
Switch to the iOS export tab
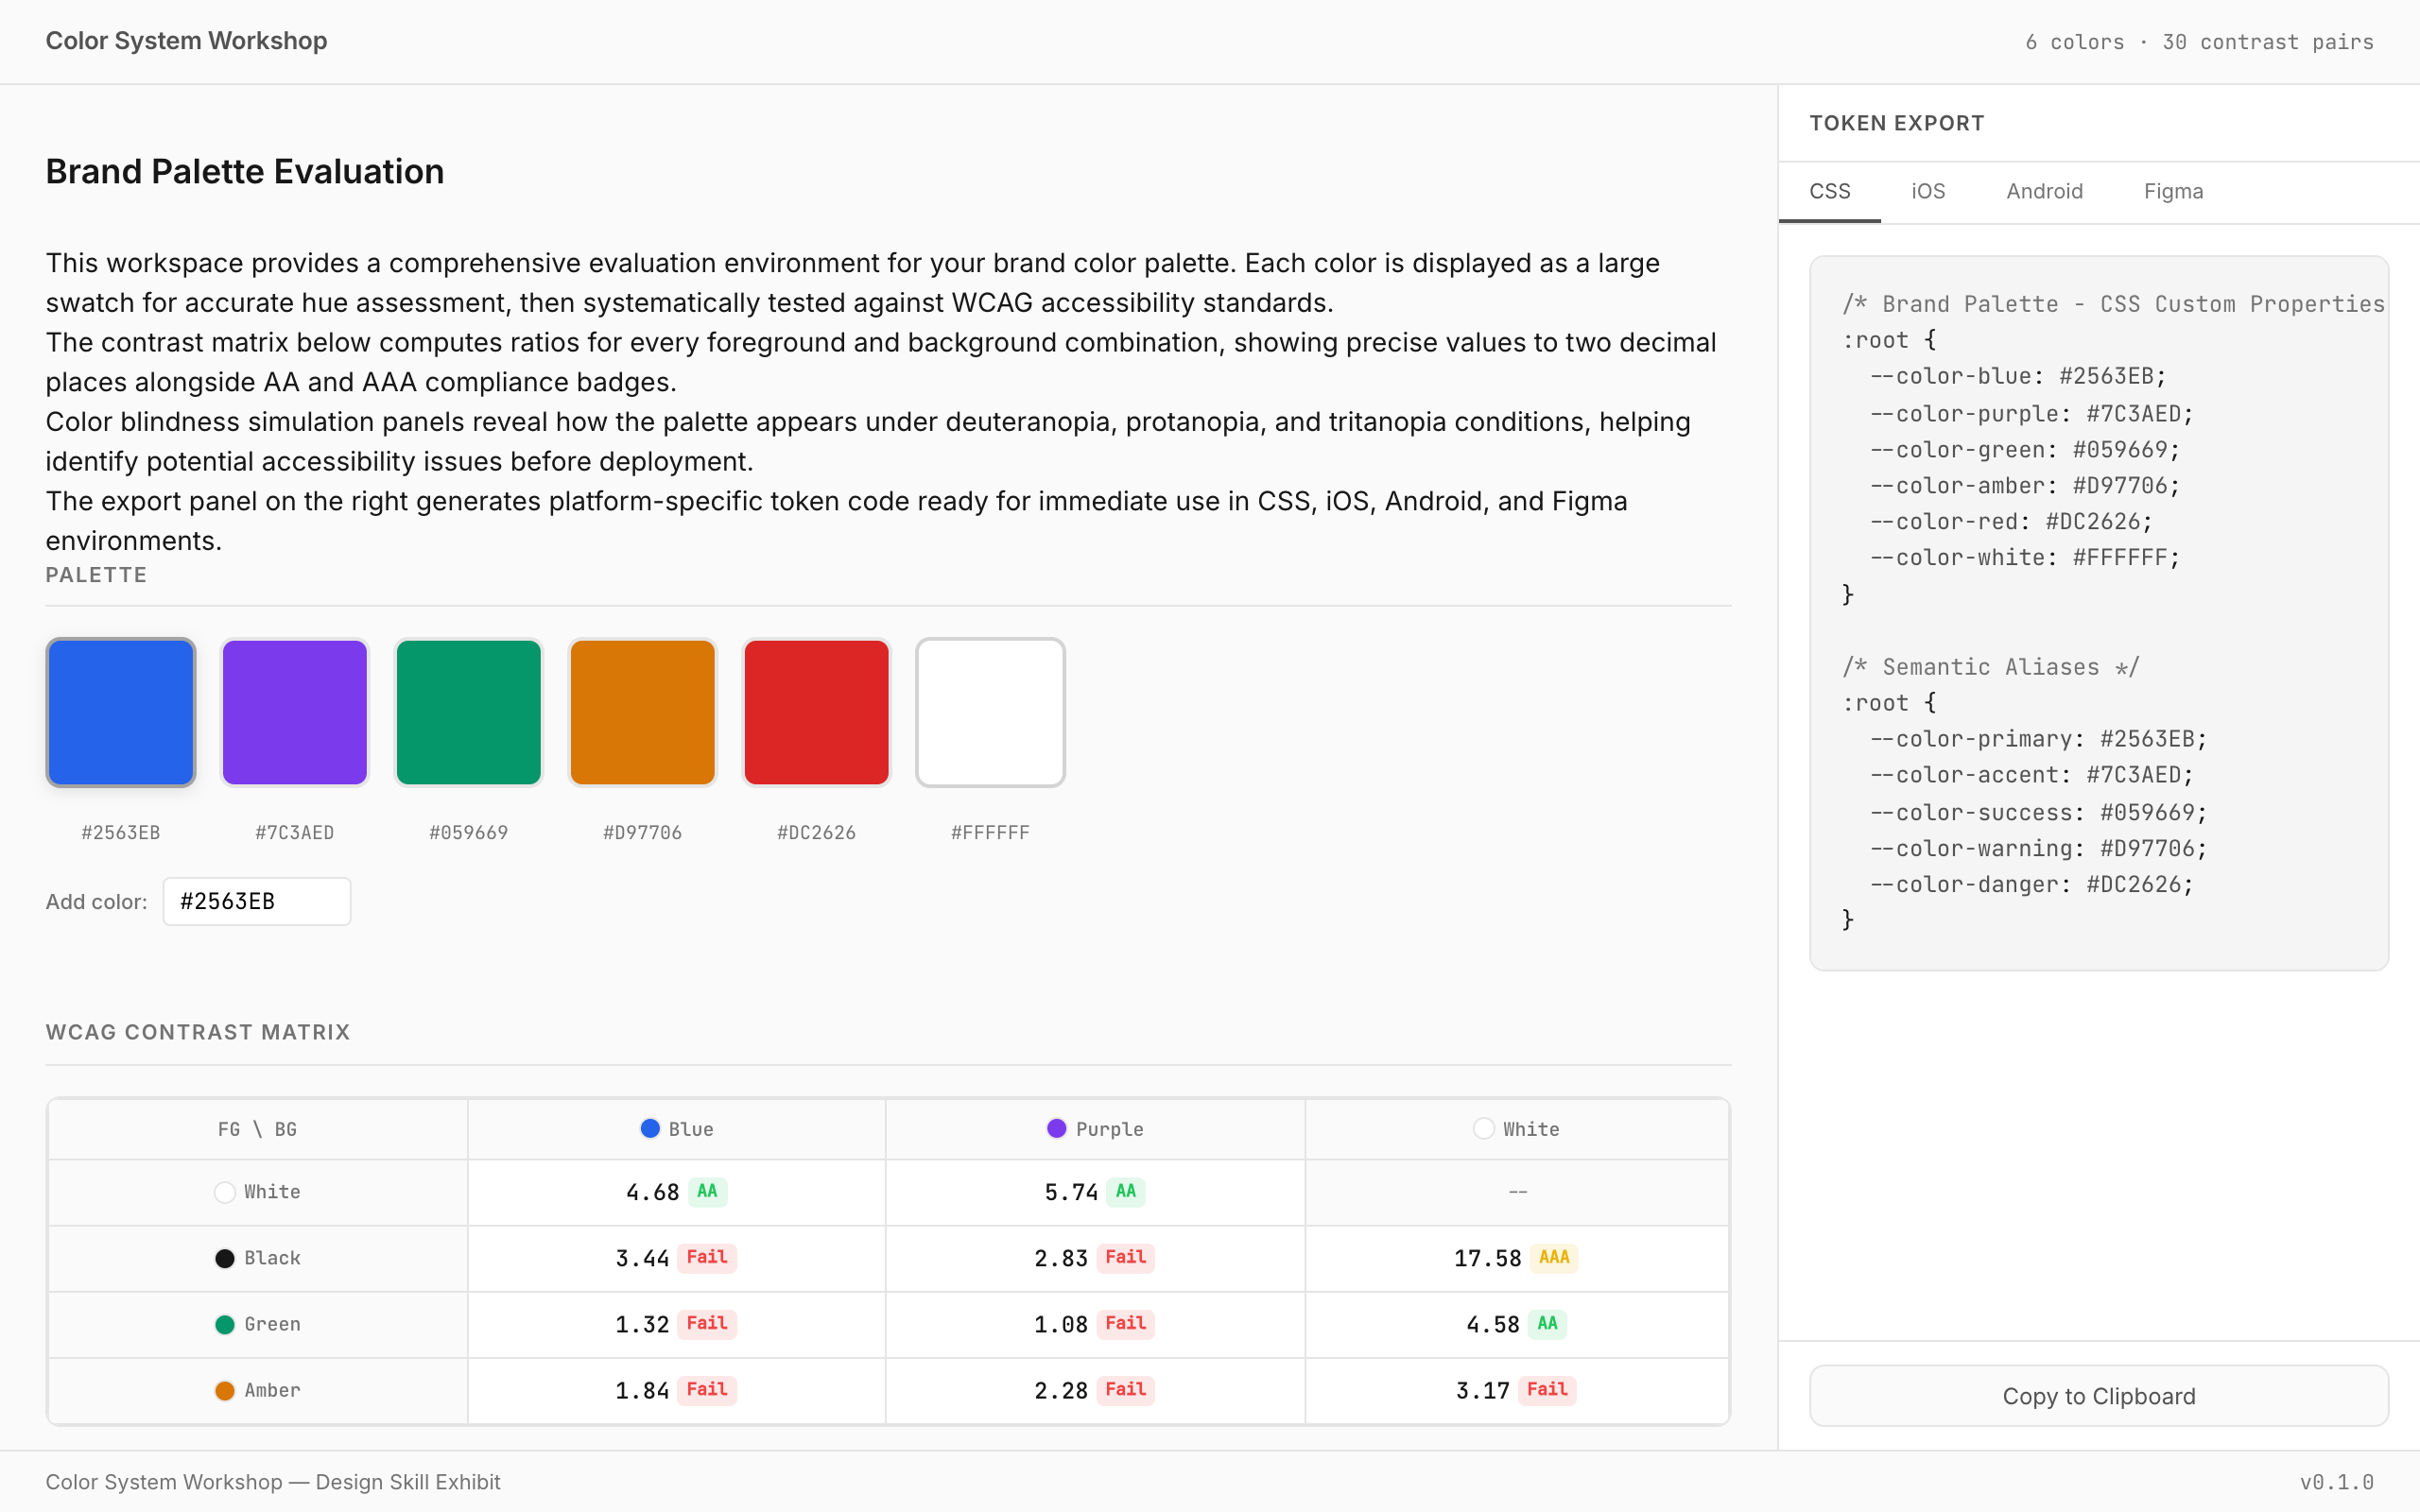[x=1927, y=191]
